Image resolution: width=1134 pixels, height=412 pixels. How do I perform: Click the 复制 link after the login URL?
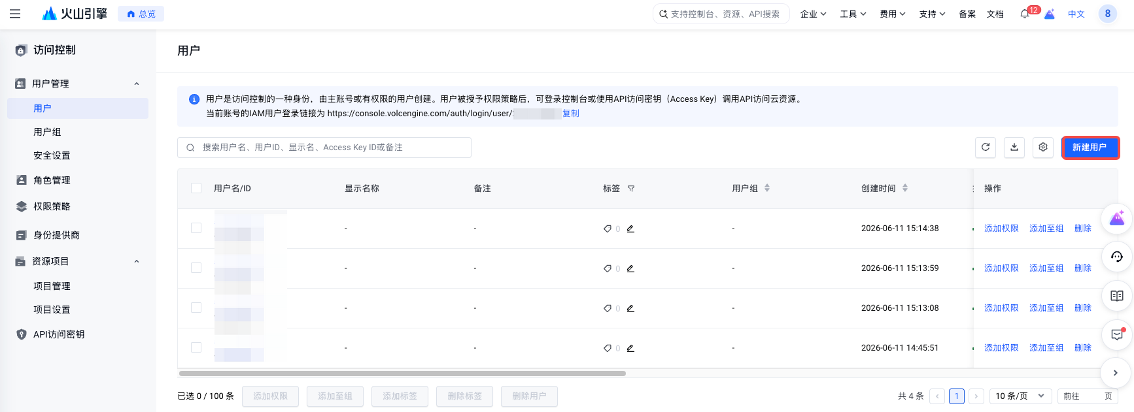point(571,114)
